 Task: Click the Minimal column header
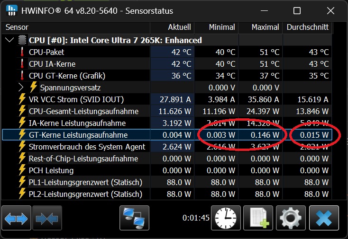[x=216, y=27]
